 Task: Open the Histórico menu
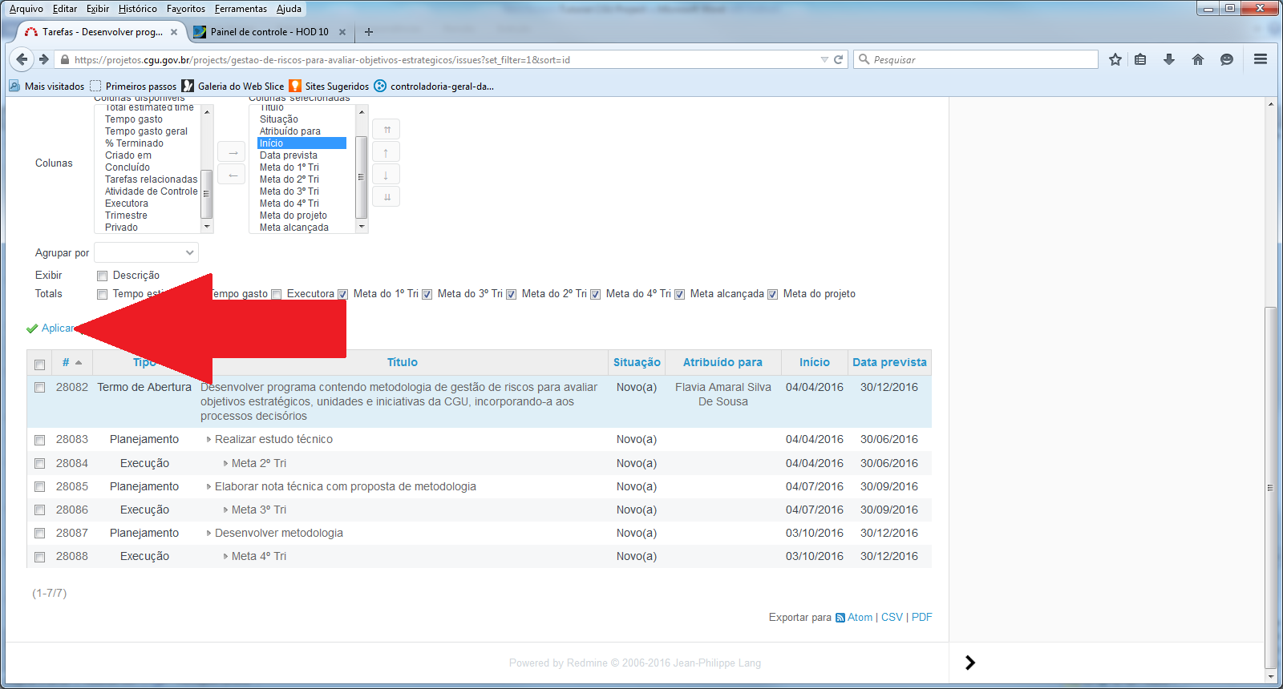(137, 9)
